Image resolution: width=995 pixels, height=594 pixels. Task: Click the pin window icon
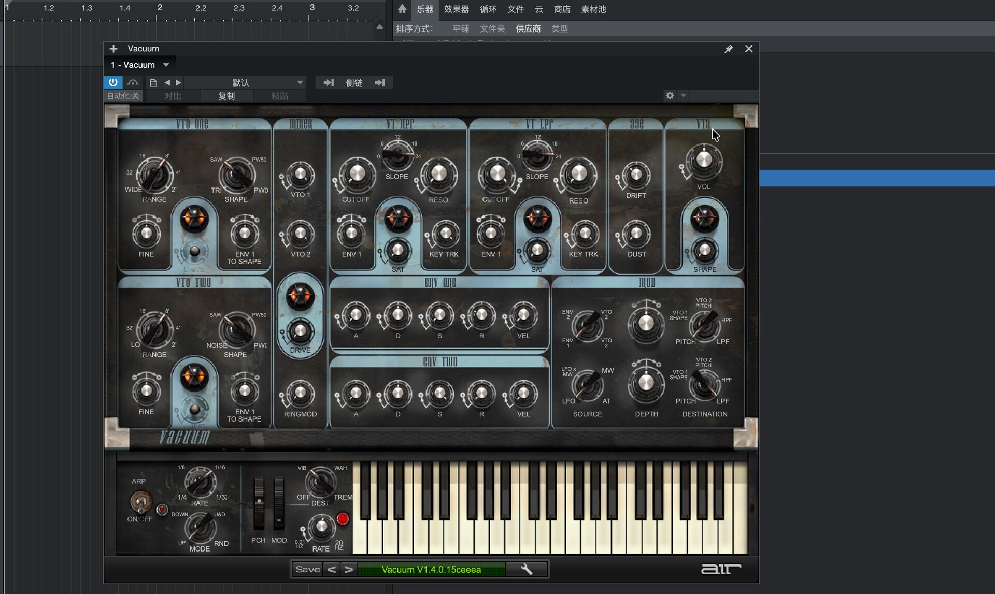point(728,49)
